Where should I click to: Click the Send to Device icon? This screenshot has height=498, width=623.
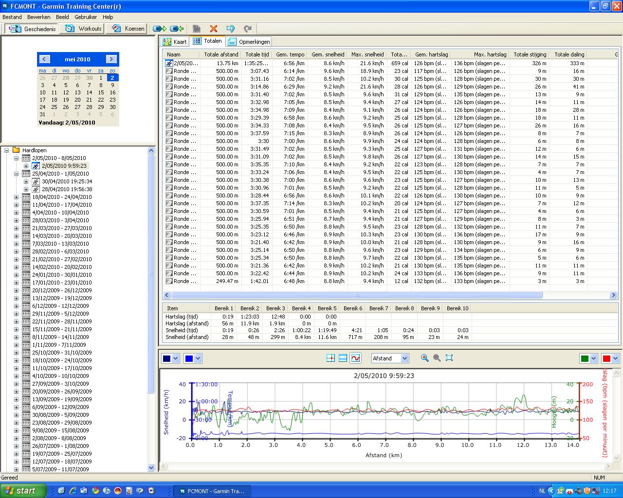point(160,29)
